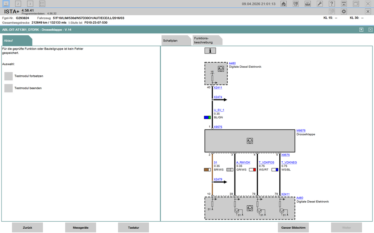Switch to session window 2
This screenshot has height=233, width=374.
pos(18,4)
